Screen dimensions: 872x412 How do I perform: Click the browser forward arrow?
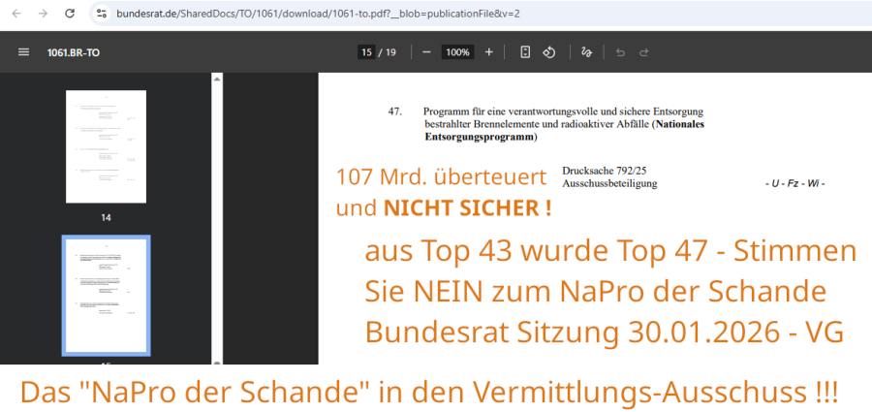click(42, 14)
